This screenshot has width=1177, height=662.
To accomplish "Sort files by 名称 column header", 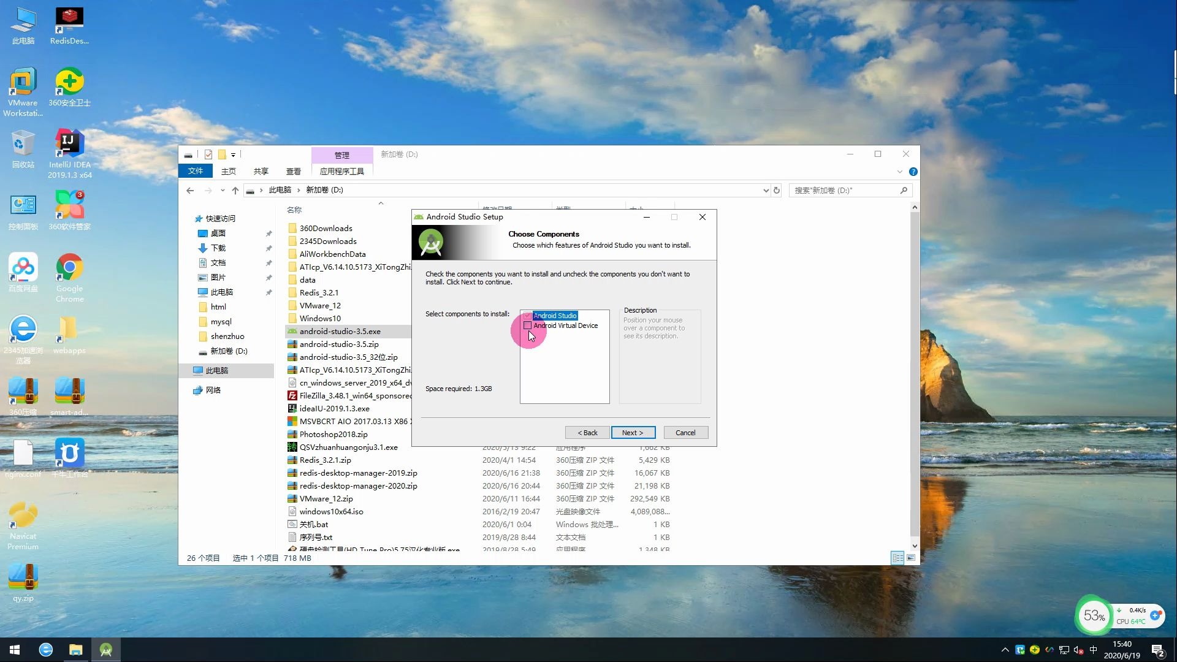I will [x=294, y=210].
